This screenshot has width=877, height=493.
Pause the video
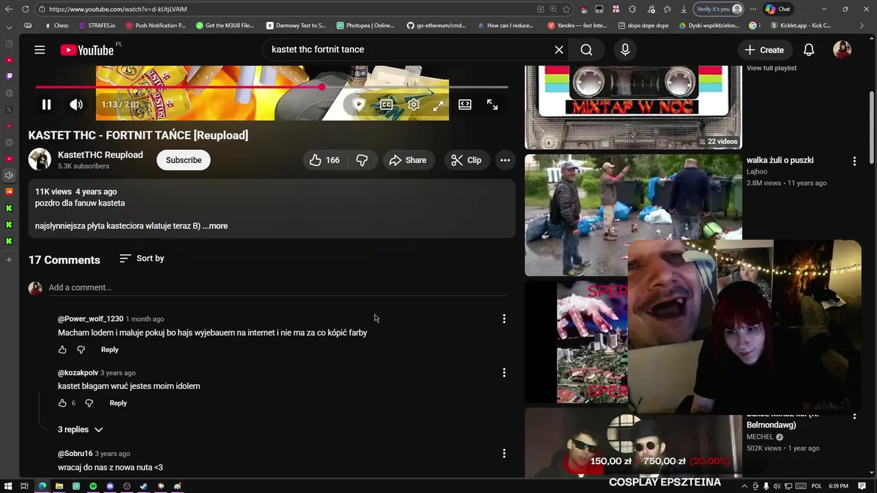tap(47, 105)
